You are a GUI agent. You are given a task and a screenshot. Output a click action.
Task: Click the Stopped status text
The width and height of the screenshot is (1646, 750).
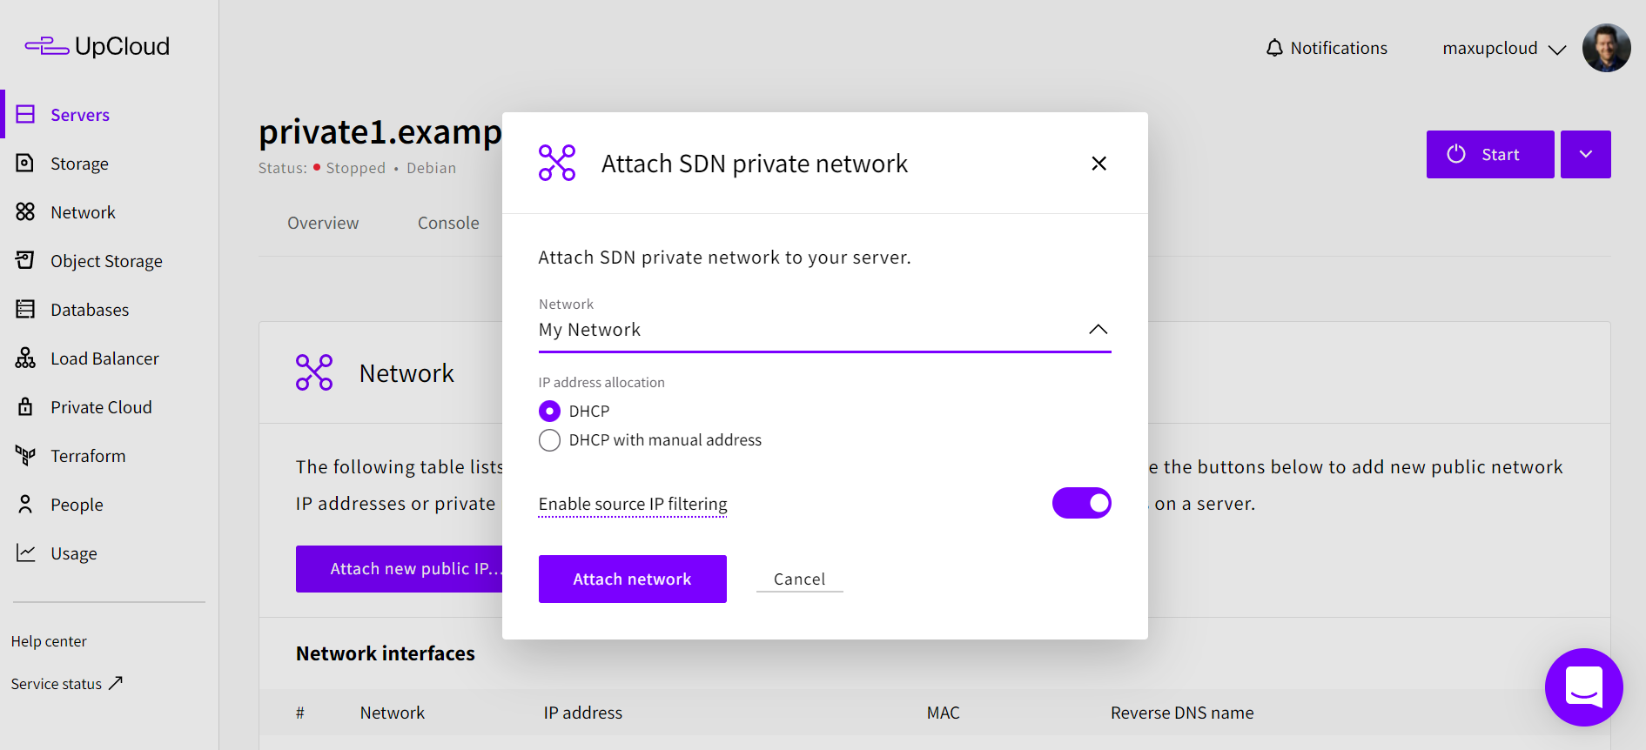tap(355, 168)
